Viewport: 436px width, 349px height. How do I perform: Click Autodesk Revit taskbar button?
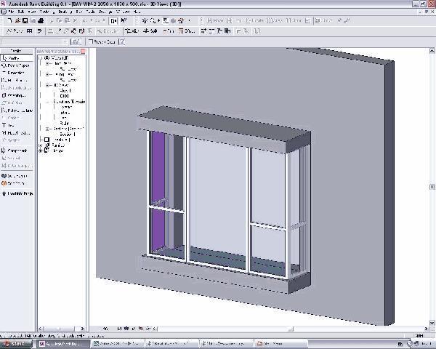62,344
